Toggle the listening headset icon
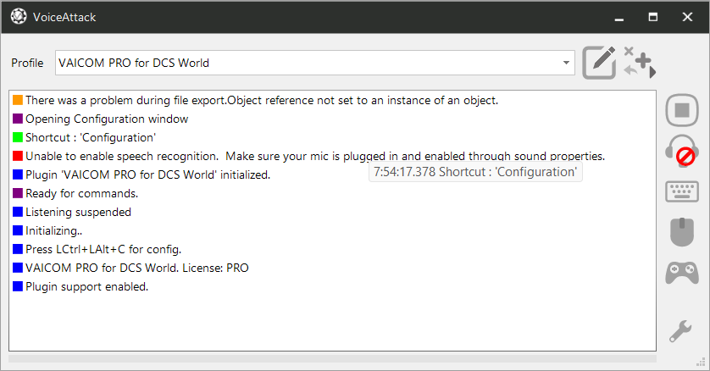 [682, 151]
